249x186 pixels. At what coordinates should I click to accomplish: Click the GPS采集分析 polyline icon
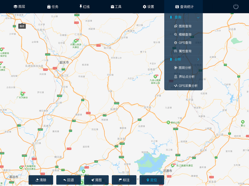tap(176, 86)
